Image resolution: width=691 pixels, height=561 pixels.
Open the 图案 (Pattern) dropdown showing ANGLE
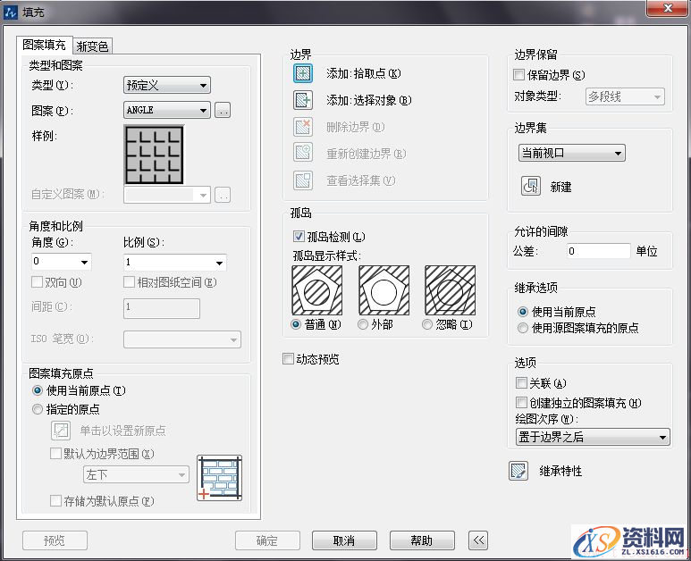tap(167, 110)
